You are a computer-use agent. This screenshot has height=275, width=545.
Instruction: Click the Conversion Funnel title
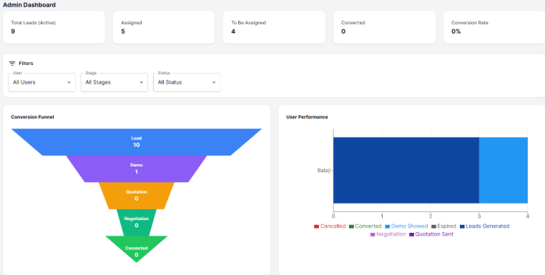[32, 117]
